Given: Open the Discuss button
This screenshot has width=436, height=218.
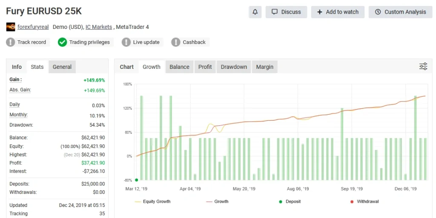Looking at the screenshot, I should 286,12.
